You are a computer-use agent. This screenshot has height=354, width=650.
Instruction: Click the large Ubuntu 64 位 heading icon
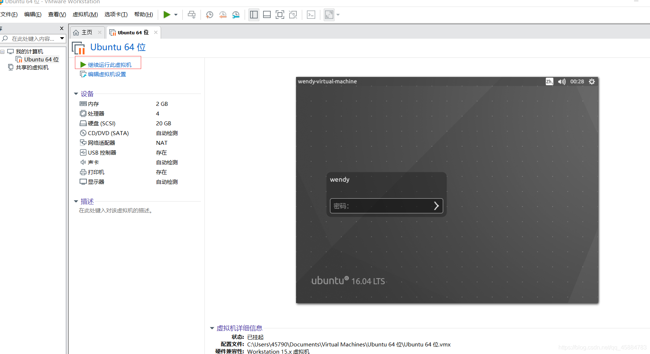tap(79, 48)
